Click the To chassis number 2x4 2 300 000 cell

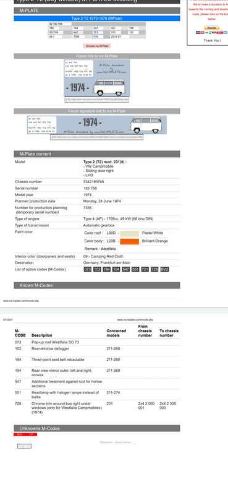(168, 406)
